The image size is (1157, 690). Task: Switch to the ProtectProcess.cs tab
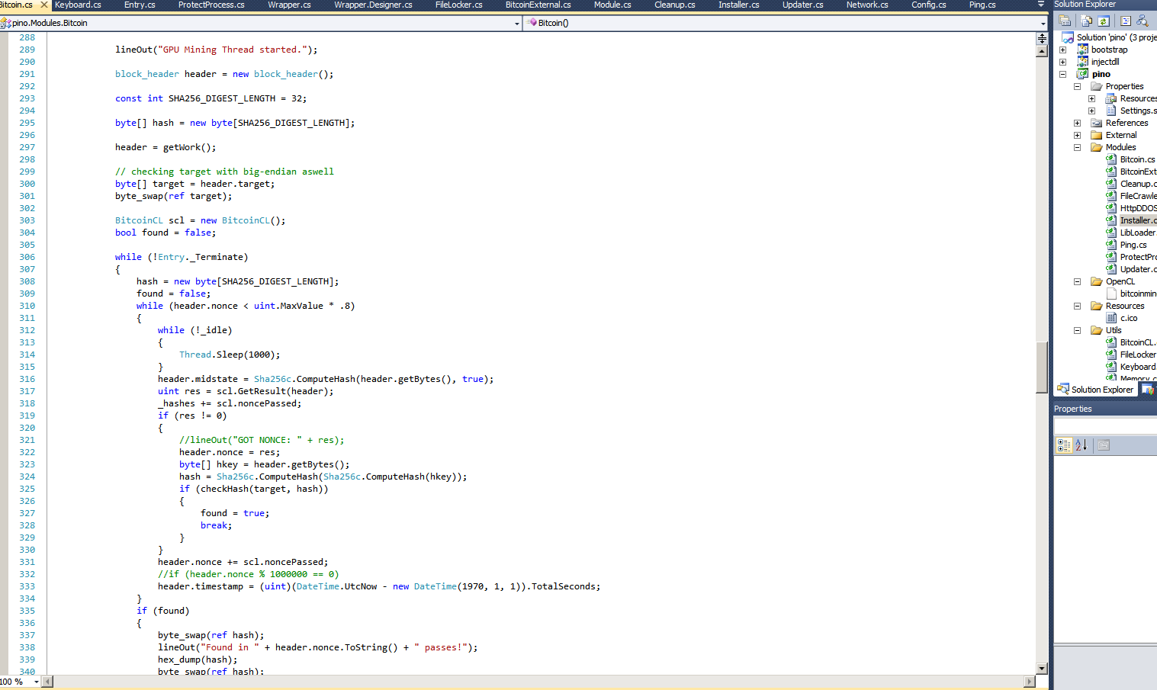click(x=211, y=5)
